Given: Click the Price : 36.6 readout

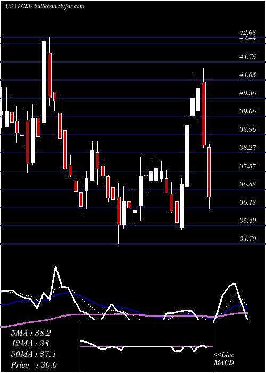Looking at the screenshot, I should tap(34, 365).
